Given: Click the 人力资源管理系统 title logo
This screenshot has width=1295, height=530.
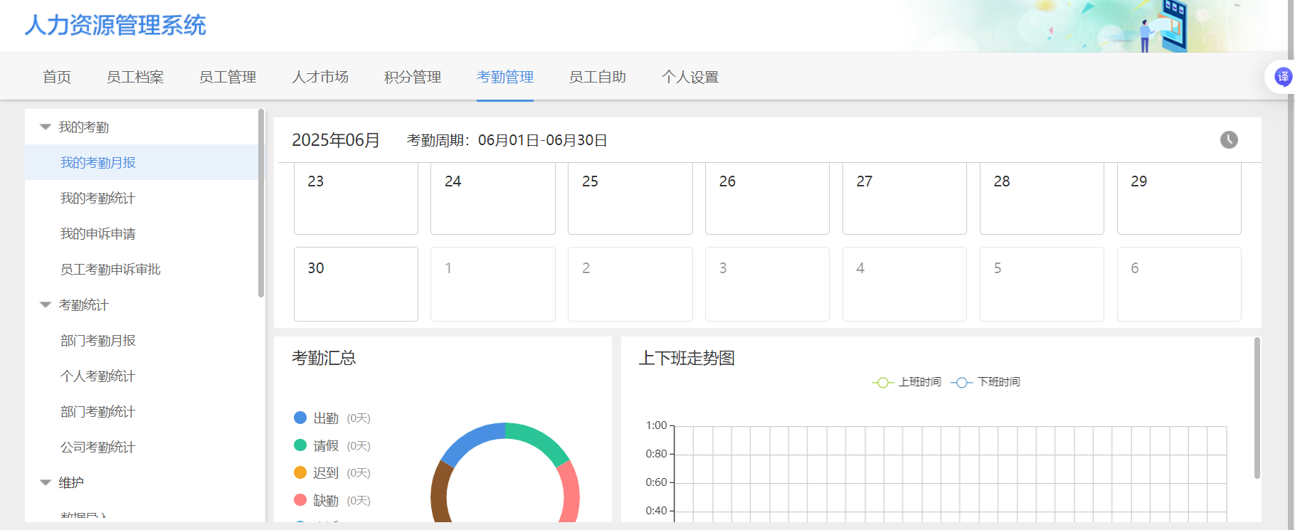Looking at the screenshot, I should point(115,26).
